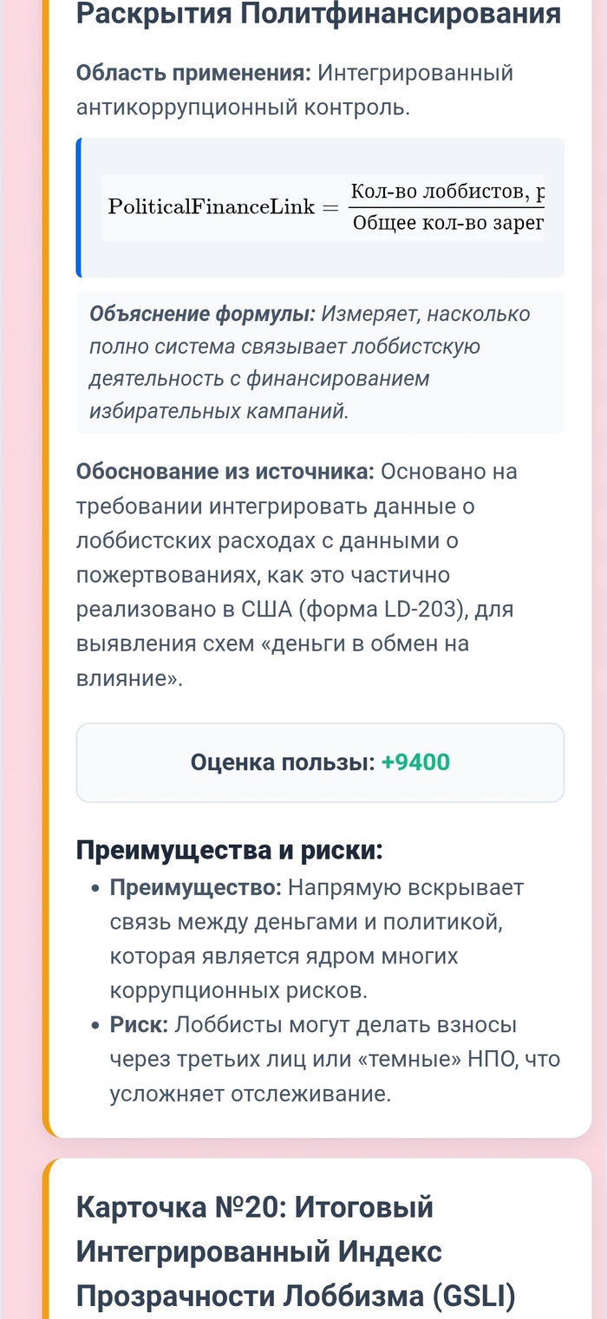The height and width of the screenshot is (1319, 607).
Task: Click the heading "Раскрытия Политфинансирования"
Action: (x=318, y=14)
